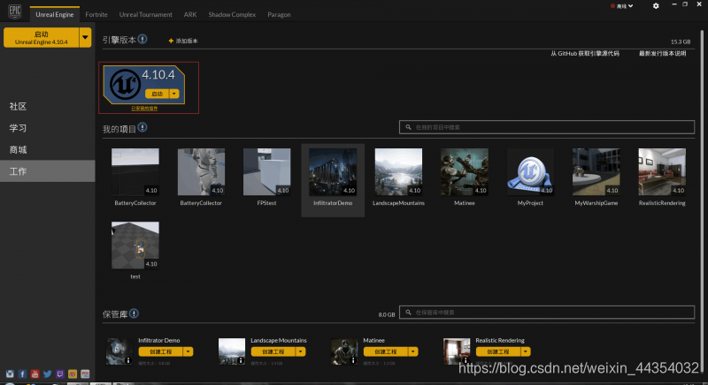The width and height of the screenshot is (708, 385).
Task: Open 从 GitHub 获取引擎源代码 link
Action: tap(585, 54)
